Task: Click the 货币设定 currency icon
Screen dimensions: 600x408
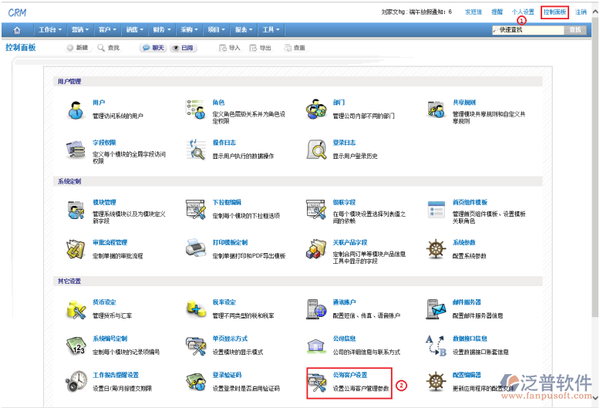Action: pyautogui.click(x=76, y=309)
